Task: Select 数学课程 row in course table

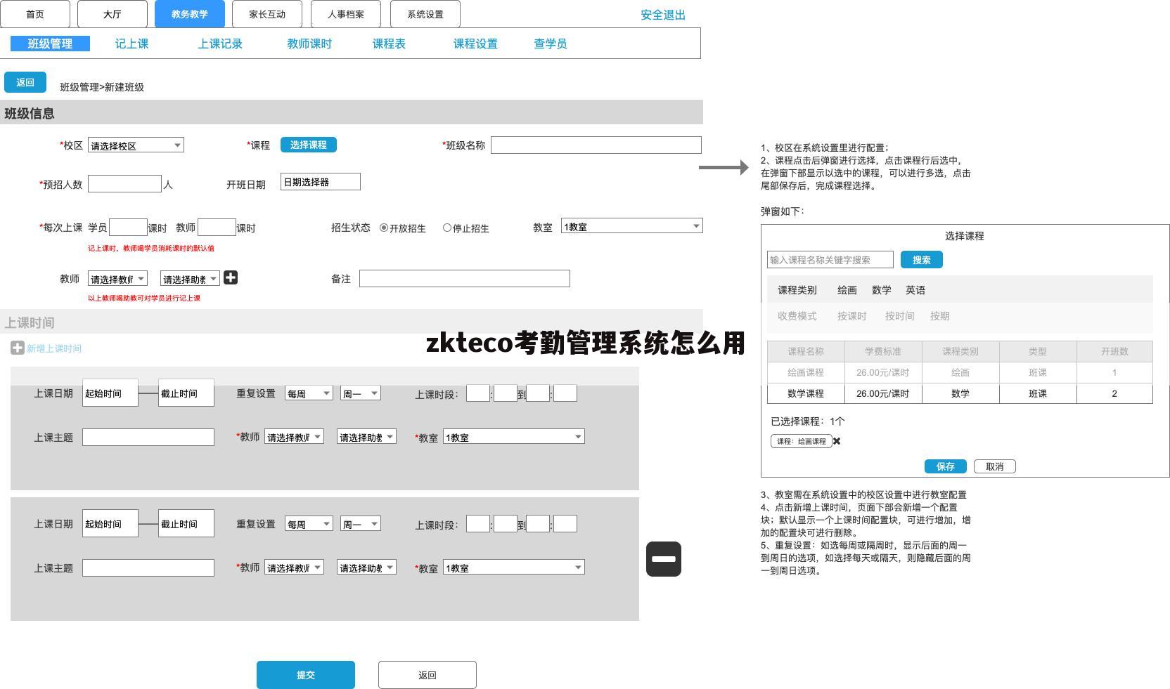Action: [960, 393]
